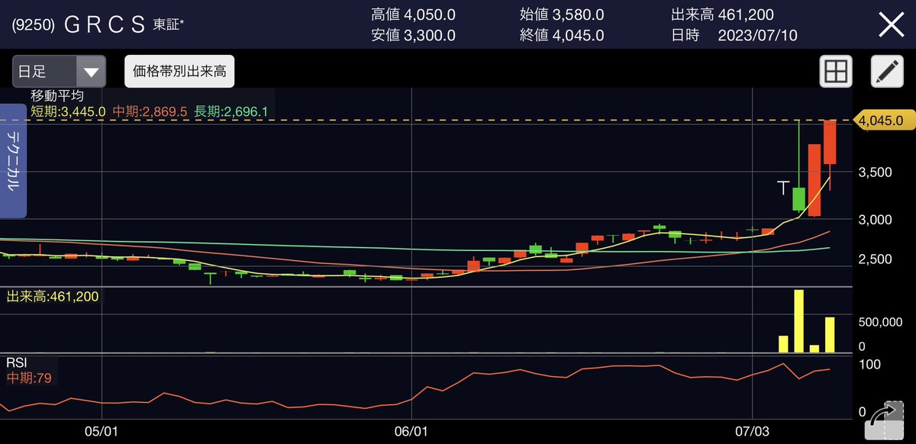916x444 pixels.
Task: Tap the 出来高:461,200 volume label
Action: [53, 296]
